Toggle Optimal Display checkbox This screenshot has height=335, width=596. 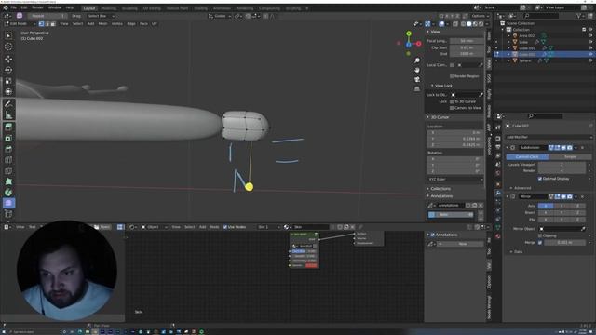click(540, 179)
